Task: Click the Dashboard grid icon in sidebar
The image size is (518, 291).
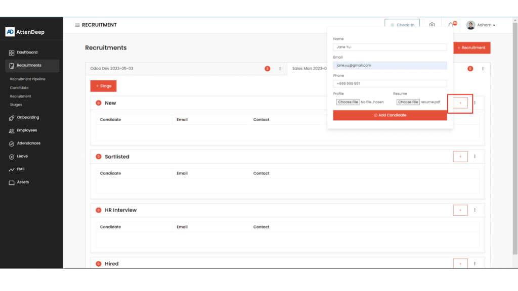Action: pyautogui.click(x=12, y=53)
